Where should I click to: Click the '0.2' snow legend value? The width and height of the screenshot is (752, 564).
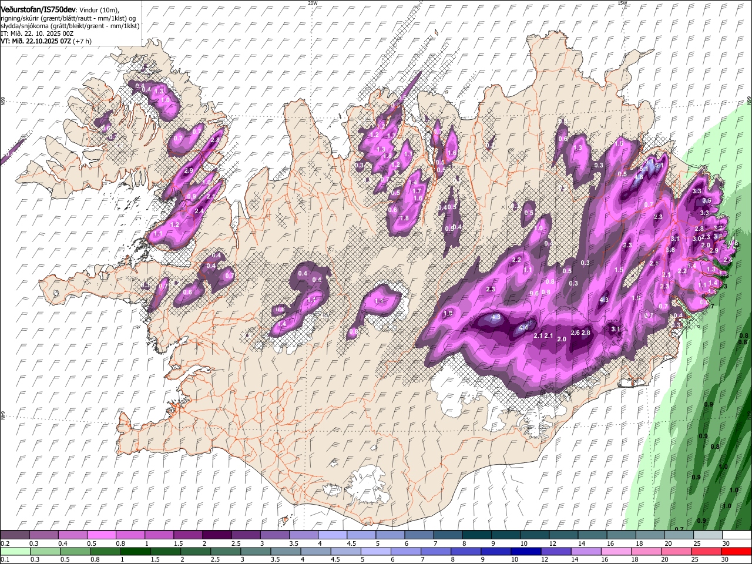[x=5, y=543]
